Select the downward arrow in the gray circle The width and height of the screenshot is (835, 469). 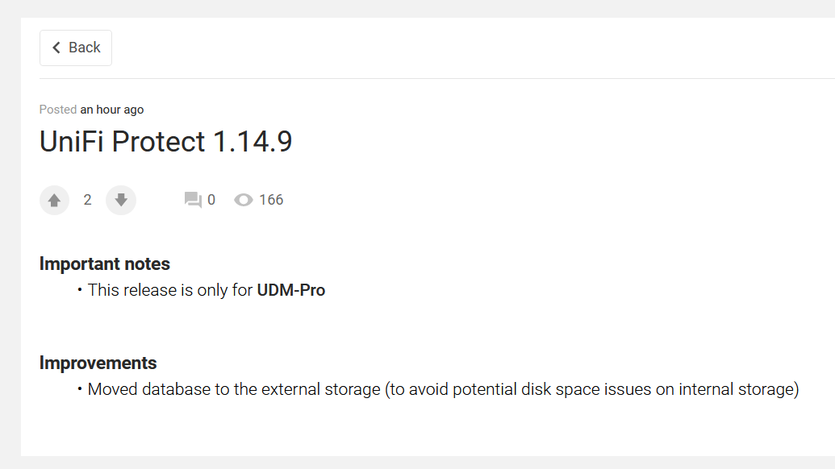(x=121, y=200)
